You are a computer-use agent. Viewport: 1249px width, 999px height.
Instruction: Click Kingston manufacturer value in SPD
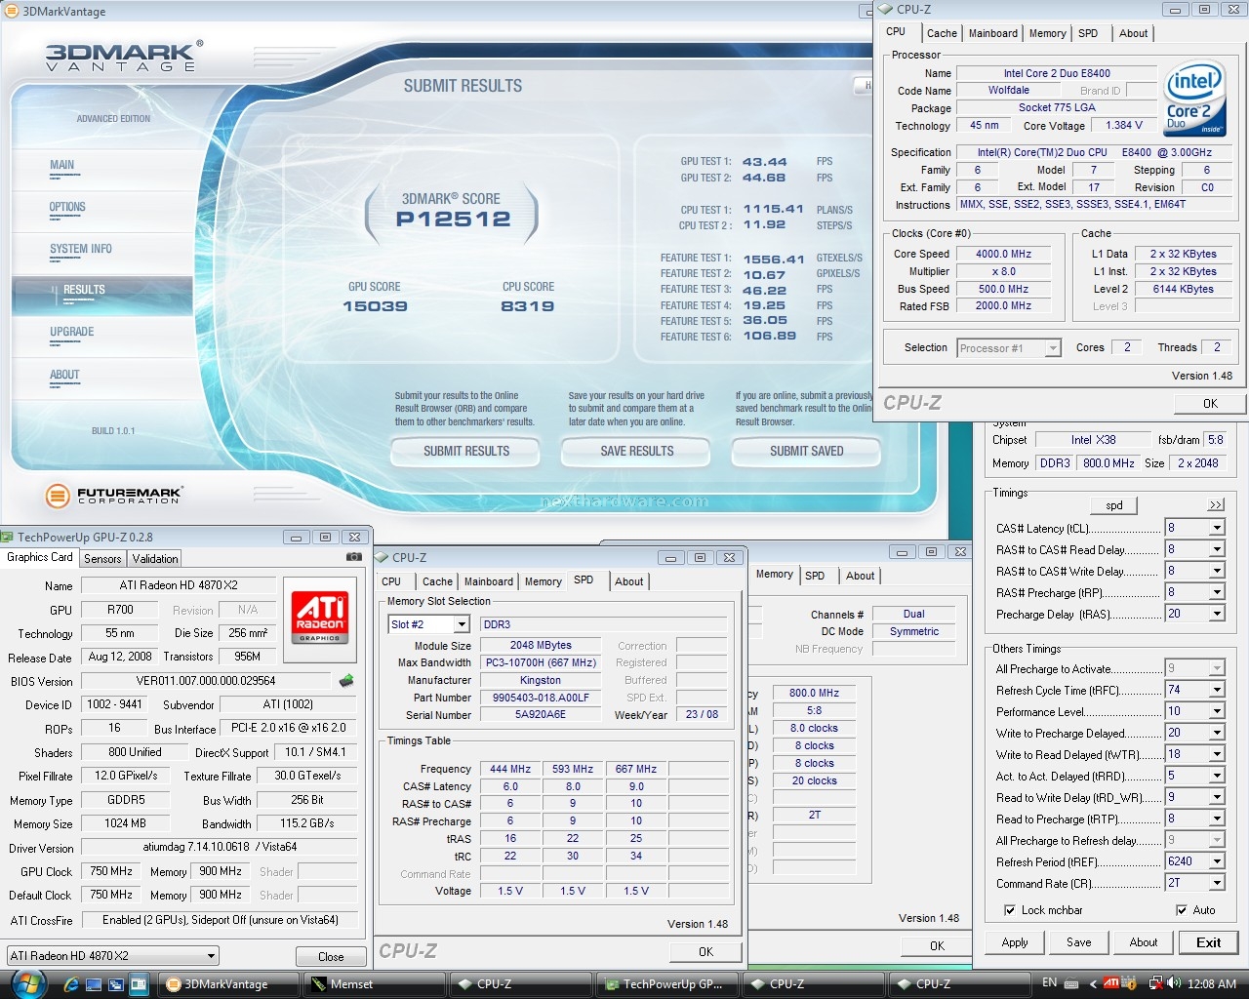coord(541,680)
